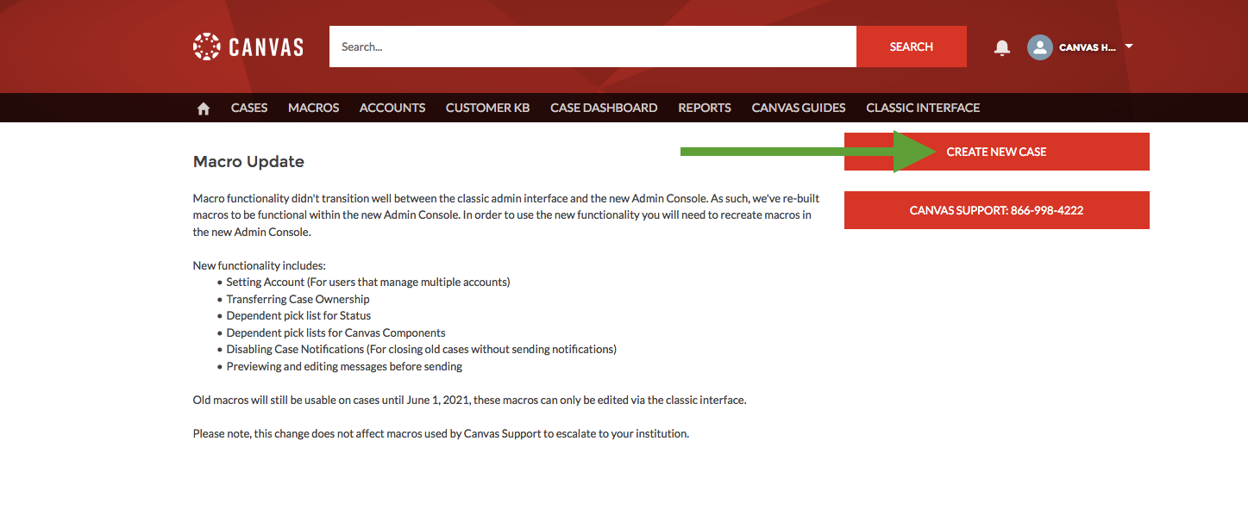Click the 'Dependent pick list for Status' bullet
The image size is (1248, 522).
click(x=298, y=315)
